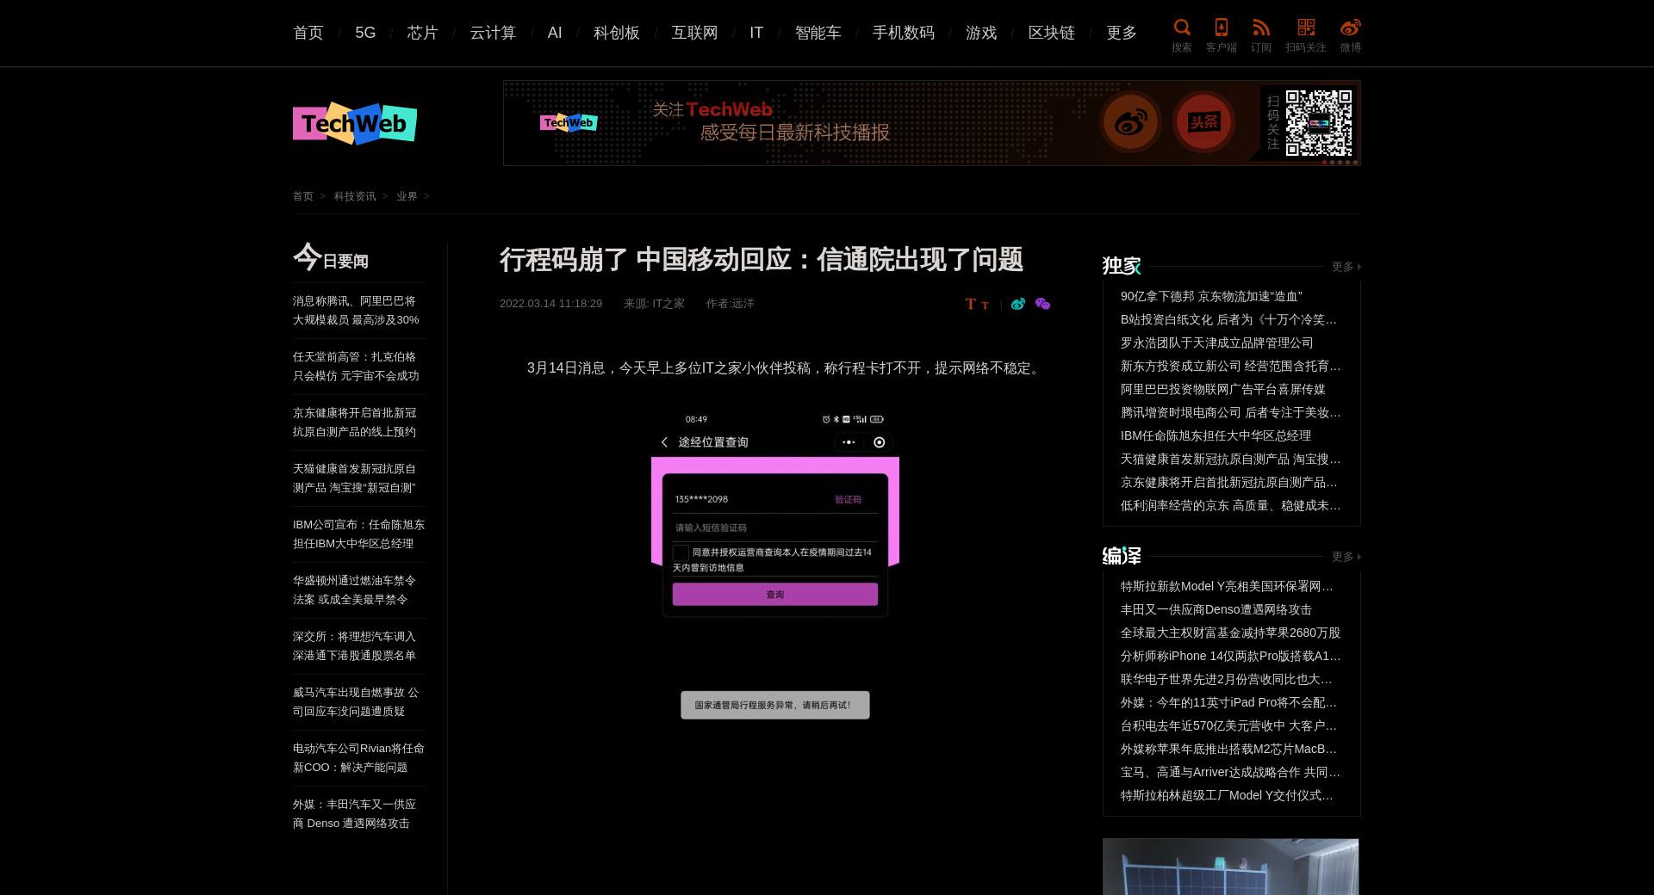This screenshot has height=895, width=1654.
Task: Click the article title 行程码崩了
Action: point(762,260)
